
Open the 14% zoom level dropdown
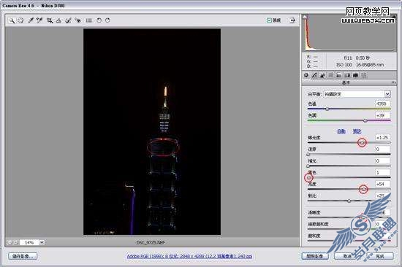pos(42,242)
